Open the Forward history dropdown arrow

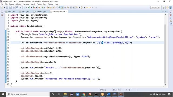97,8
